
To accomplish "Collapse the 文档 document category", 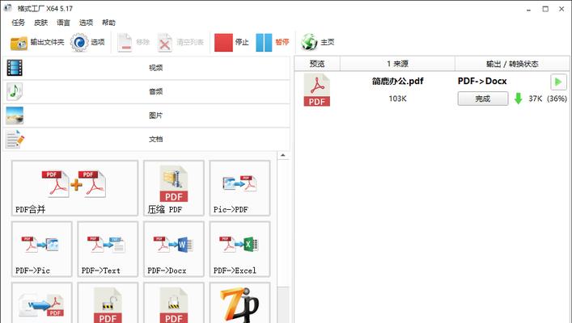I will (x=146, y=139).
